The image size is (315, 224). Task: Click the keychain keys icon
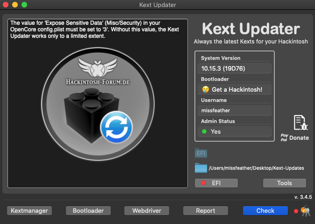pos(305,211)
